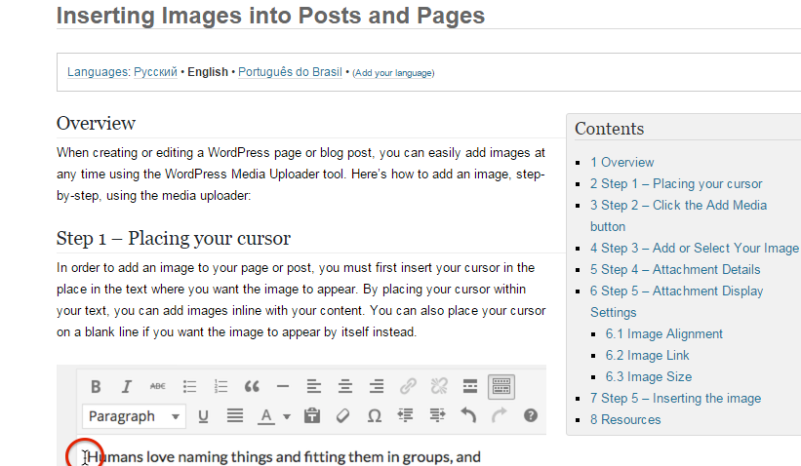Open the Русский language link
Image resolution: width=801 pixels, height=466 pixels.
point(154,72)
